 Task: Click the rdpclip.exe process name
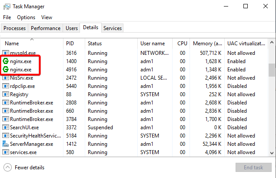22,86
